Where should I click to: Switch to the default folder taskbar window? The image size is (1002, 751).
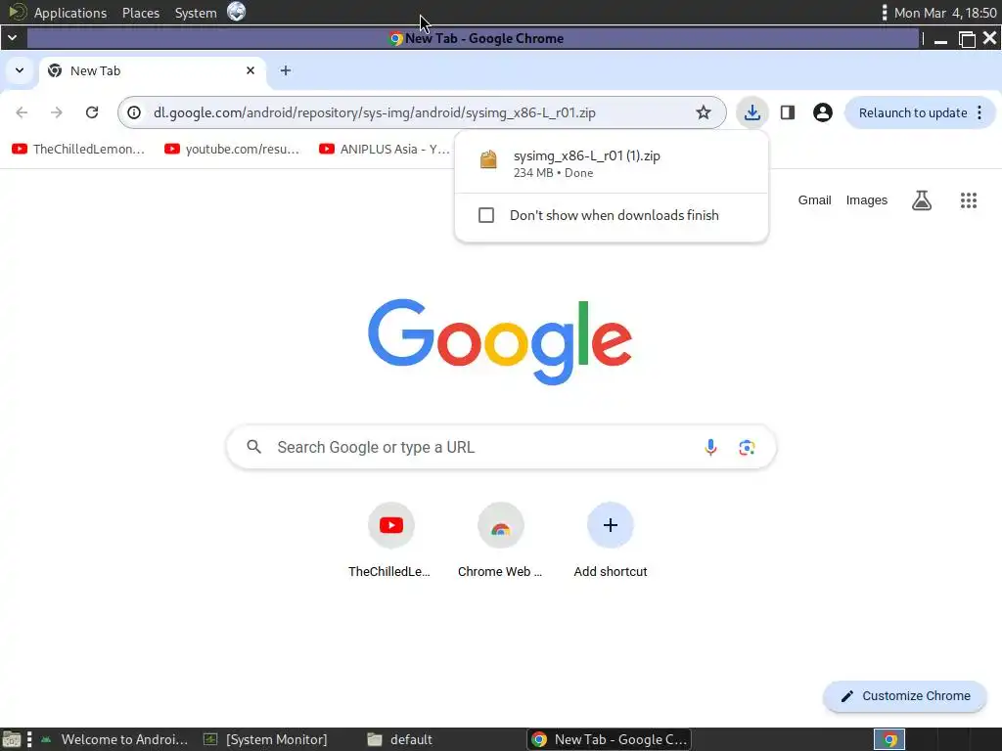(400, 739)
